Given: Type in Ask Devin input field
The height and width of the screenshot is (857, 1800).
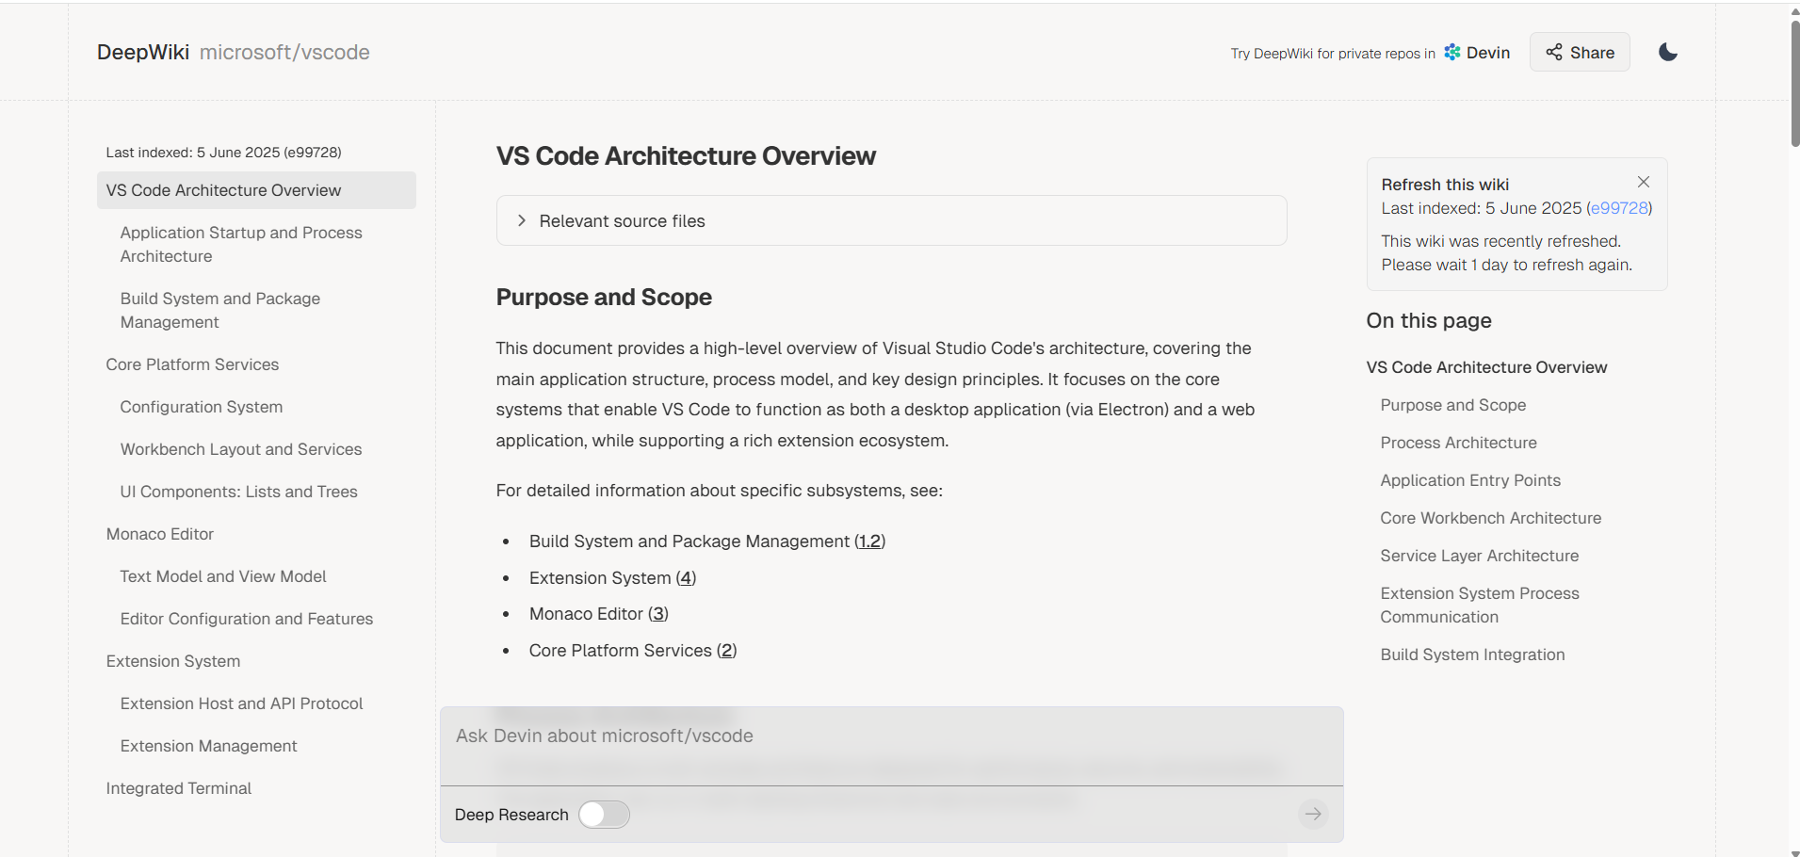Looking at the screenshot, I should (890, 736).
